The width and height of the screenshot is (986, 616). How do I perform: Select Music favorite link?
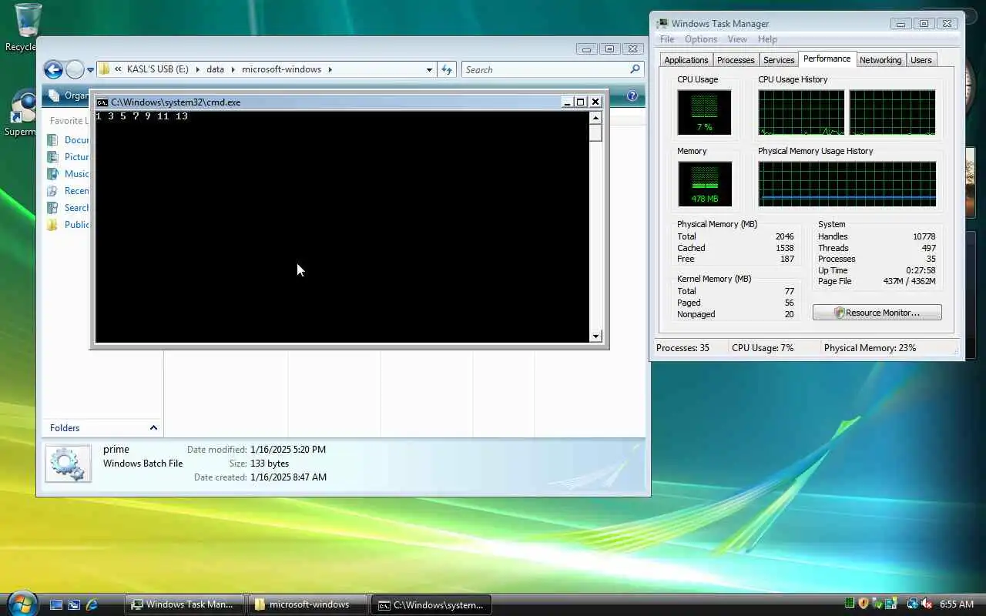(77, 174)
